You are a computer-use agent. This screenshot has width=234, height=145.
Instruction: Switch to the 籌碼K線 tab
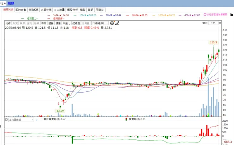(x=8, y=10)
